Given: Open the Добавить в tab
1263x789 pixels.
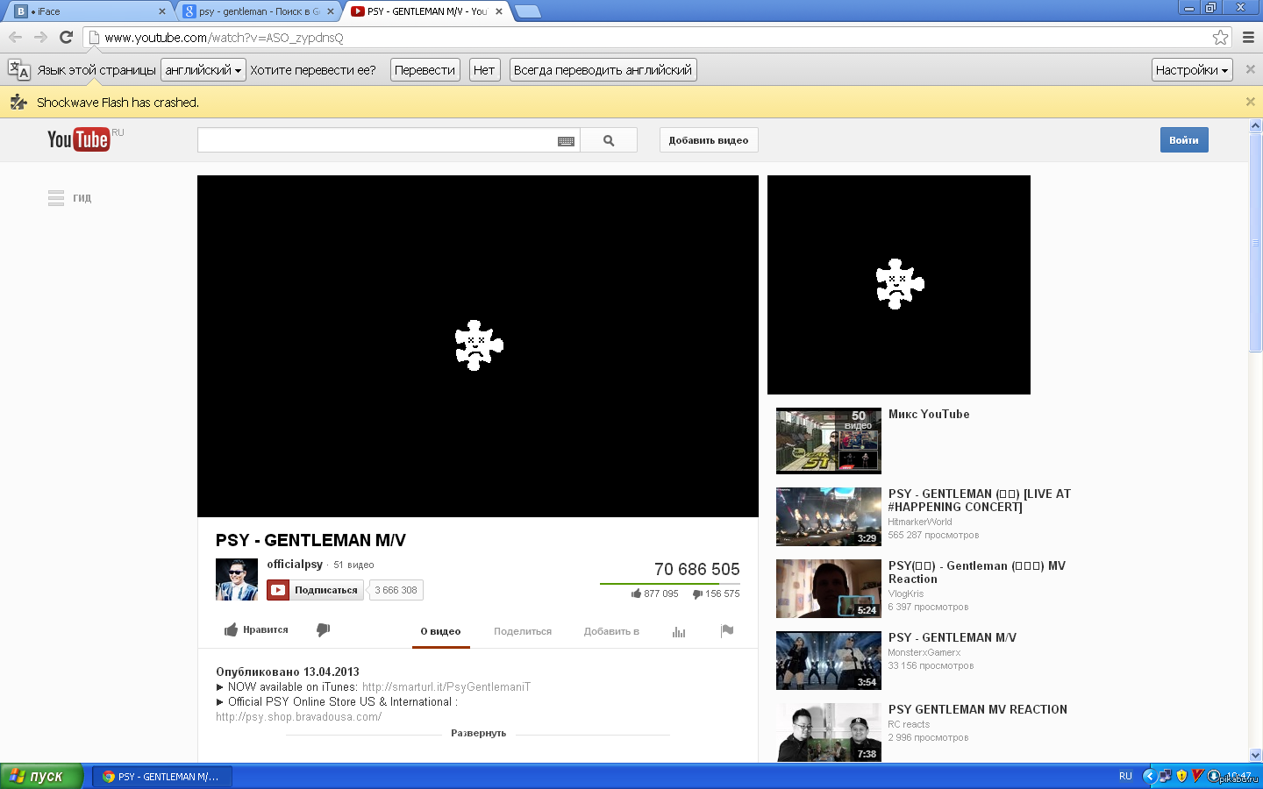Looking at the screenshot, I should (611, 631).
